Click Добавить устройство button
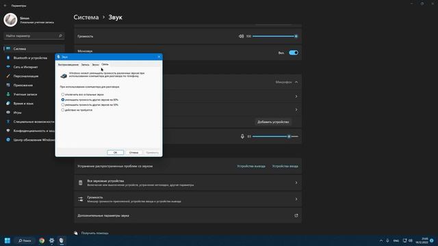 [x=273, y=122]
